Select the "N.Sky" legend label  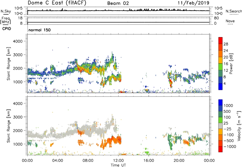point(6,11)
